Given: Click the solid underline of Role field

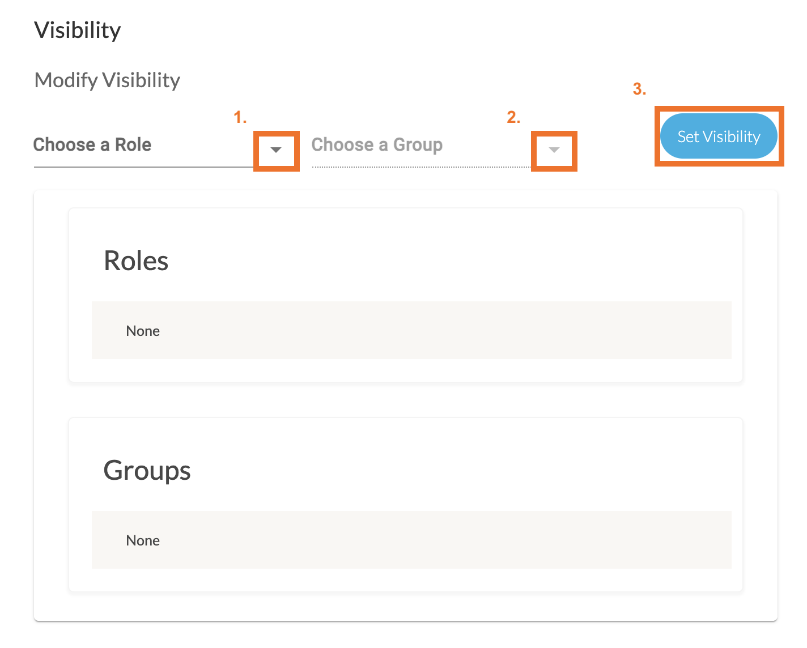Looking at the screenshot, I should click(x=142, y=167).
